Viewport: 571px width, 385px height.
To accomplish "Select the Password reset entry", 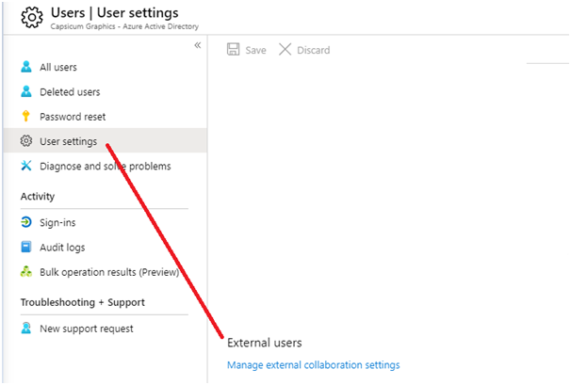I will 73,117.
